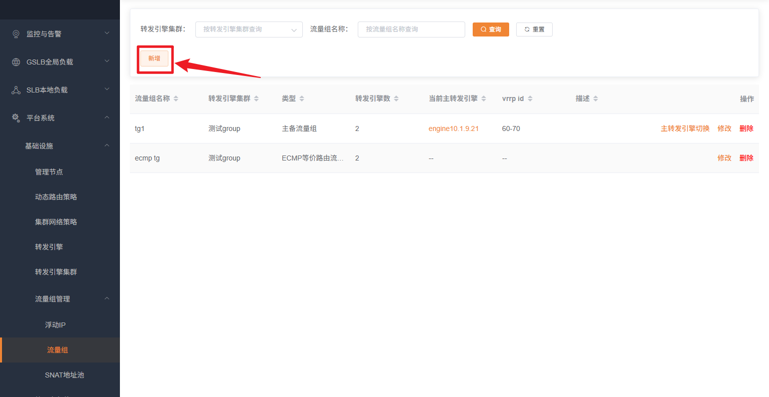769x397 pixels.
Task: Select 转发引擎 in the sidebar
Action: [49, 247]
